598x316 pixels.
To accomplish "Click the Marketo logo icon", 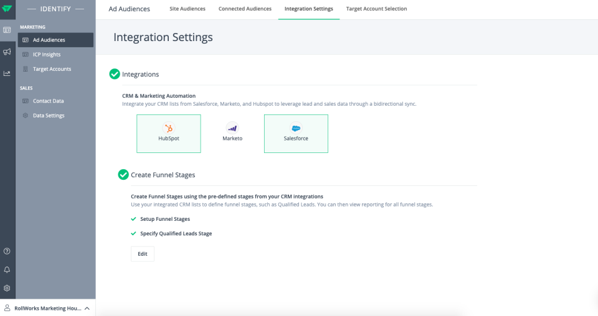I will click(232, 128).
